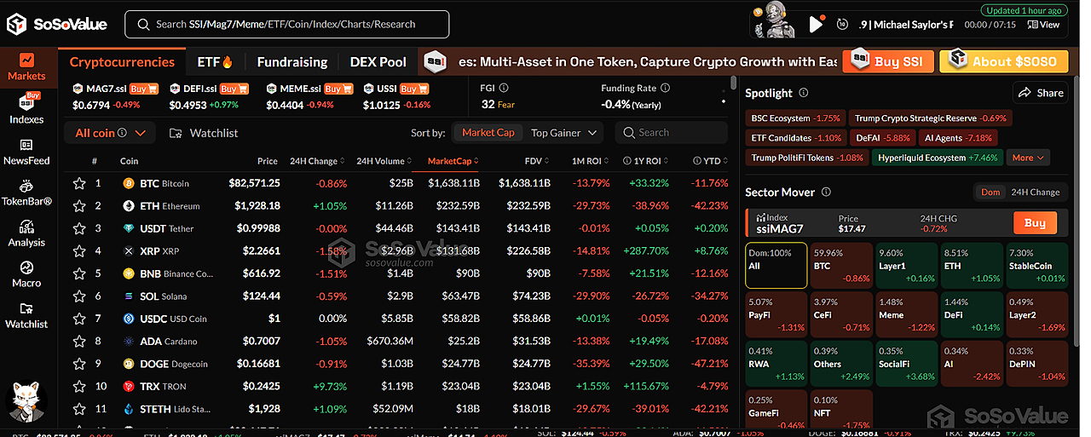The height and width of the screenshot is (437, 1091).
Task: Switch to the Cryptocurrencies tab
Action: (122, 62)
